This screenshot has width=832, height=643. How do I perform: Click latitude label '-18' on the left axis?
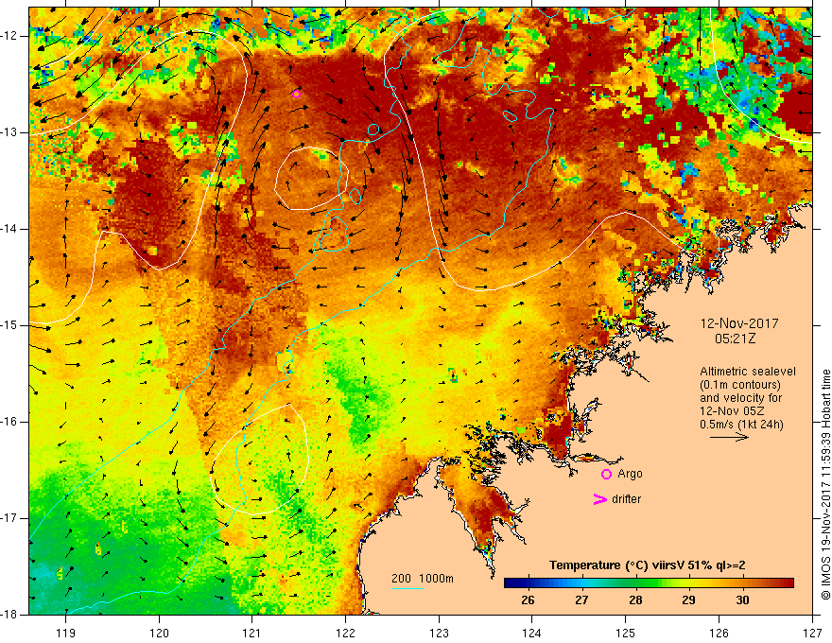point(9,615)
